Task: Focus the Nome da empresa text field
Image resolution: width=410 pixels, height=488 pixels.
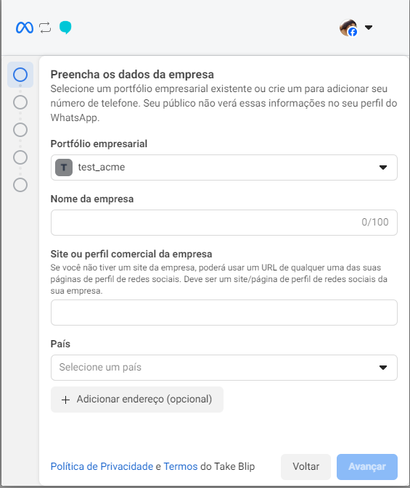Action: coord(224,223)
